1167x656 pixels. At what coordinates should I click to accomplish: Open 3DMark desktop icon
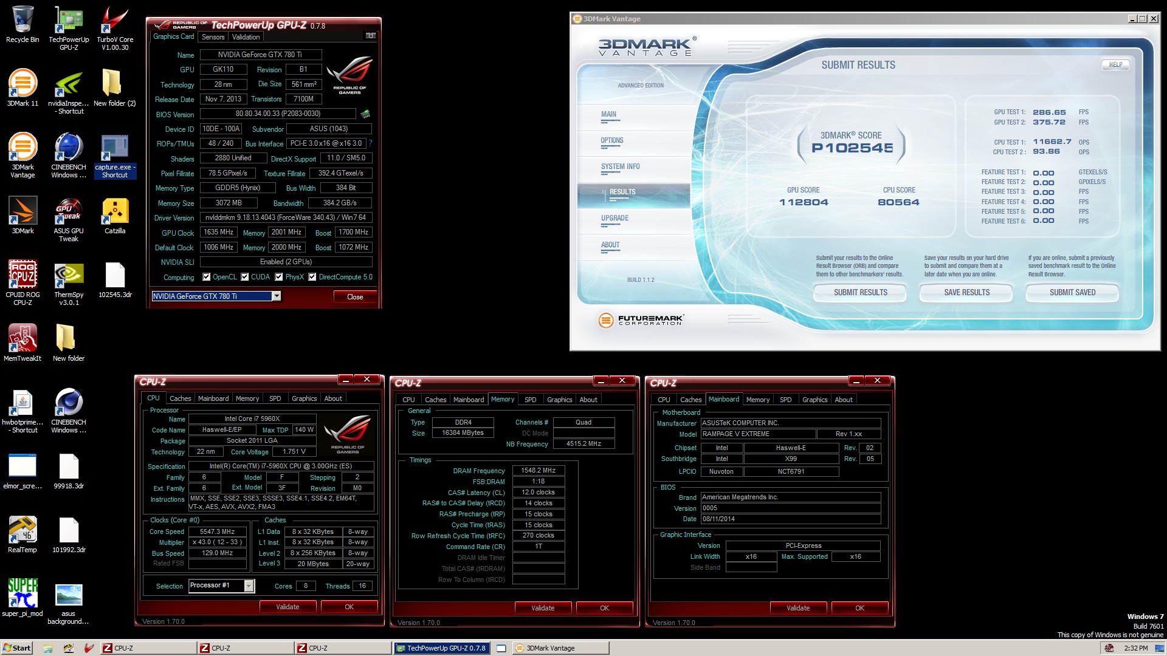(x=22, y=216)
